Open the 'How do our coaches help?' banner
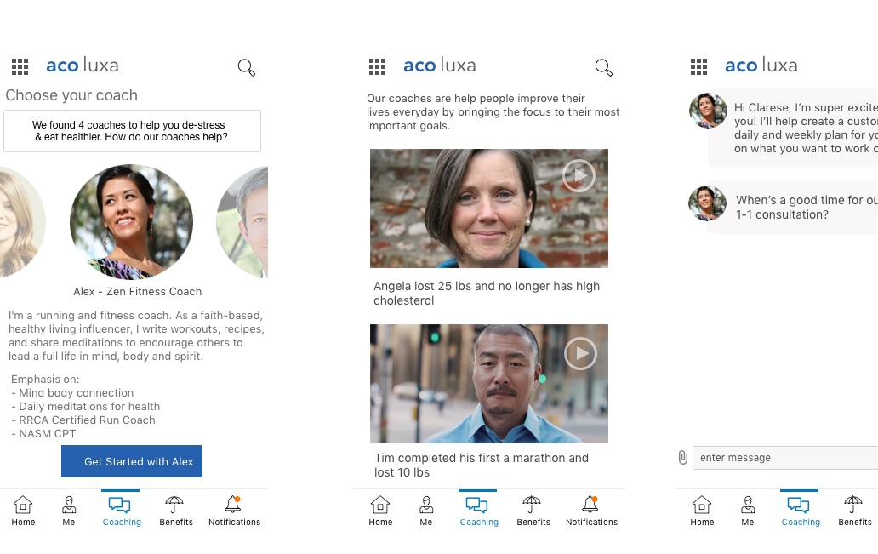The image size is (878, 554). (132, 130)
